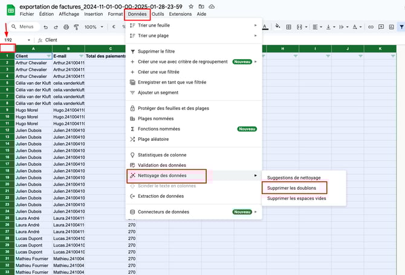Choose Supprimer les espaces vides
The image size is (405, 275).
pyautogui.click(x=296, y=198)
